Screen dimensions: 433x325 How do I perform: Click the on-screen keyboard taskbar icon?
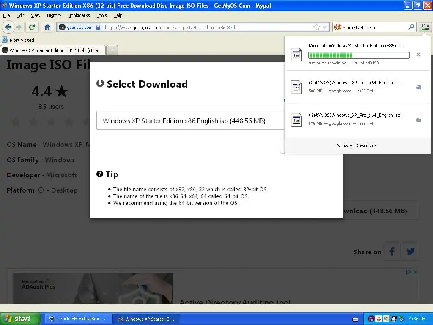click(x=355, y=319)
